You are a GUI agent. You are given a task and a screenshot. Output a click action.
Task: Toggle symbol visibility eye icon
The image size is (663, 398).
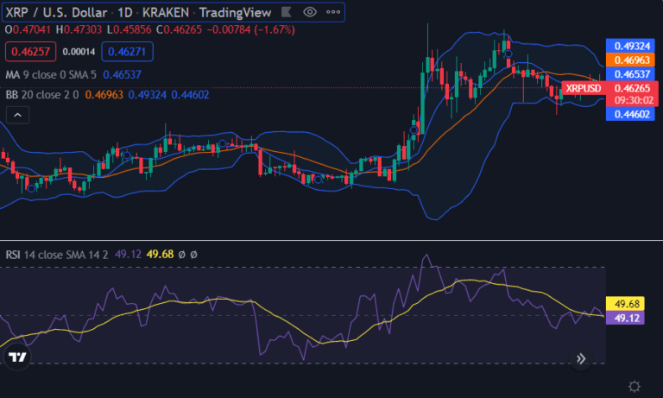point(310,12)
